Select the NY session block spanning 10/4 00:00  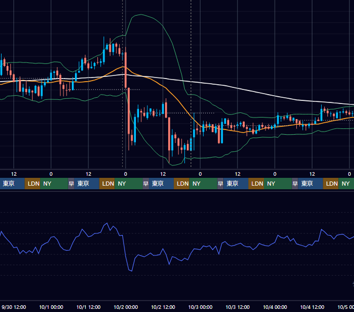click(278, 184)
